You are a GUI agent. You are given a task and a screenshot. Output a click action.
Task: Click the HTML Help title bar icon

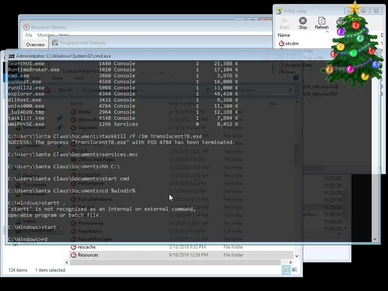(x=279, y=11)
